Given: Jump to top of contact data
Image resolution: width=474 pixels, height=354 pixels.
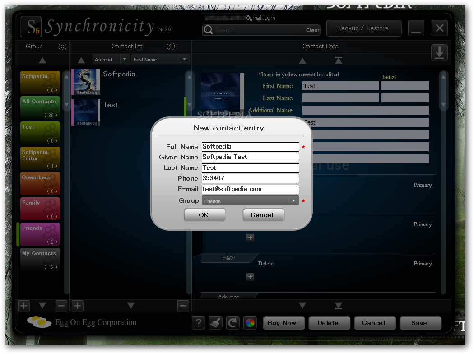Looking at the screenshot, I should tap(339, 60).
